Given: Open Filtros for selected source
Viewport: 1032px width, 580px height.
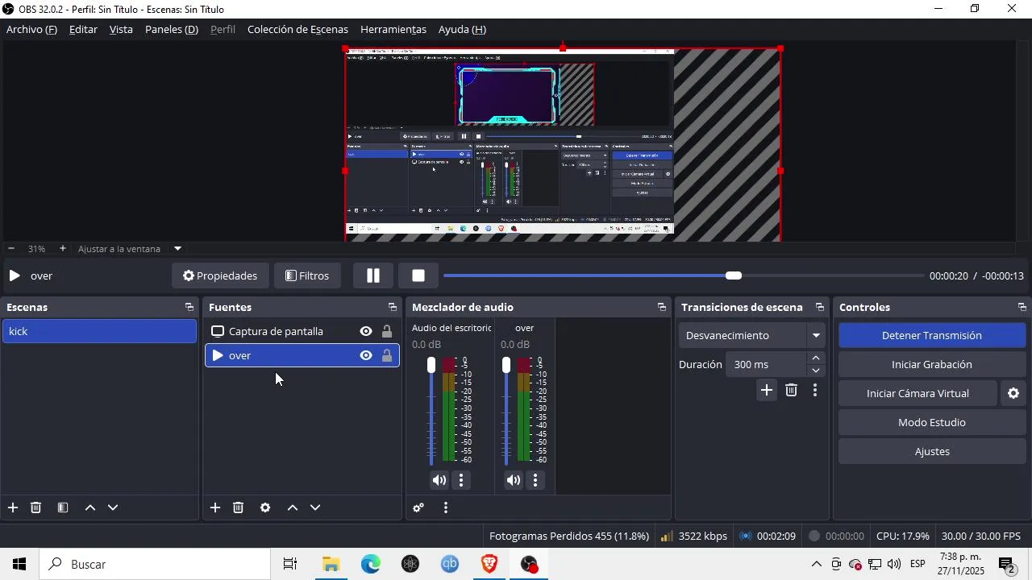Looking at the screenshot, I should (307, 275).
